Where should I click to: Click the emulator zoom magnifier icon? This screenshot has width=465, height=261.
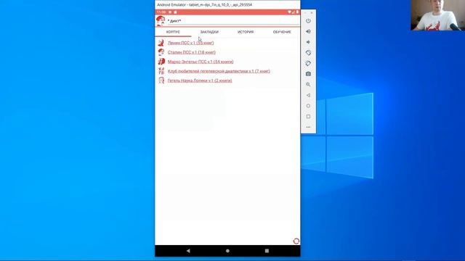coord(308,85)
